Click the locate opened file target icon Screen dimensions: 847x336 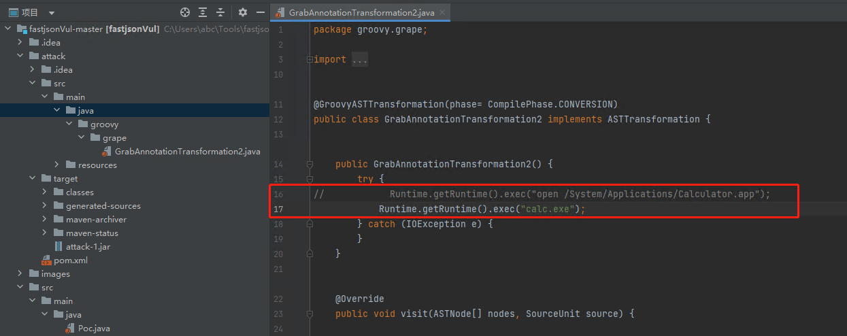tap(185, 12)
